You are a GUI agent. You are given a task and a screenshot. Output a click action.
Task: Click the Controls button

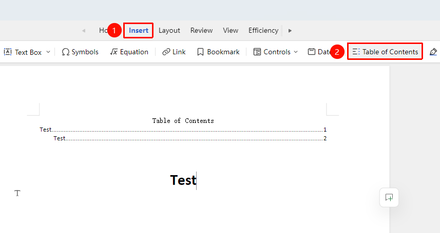(272, 52)
